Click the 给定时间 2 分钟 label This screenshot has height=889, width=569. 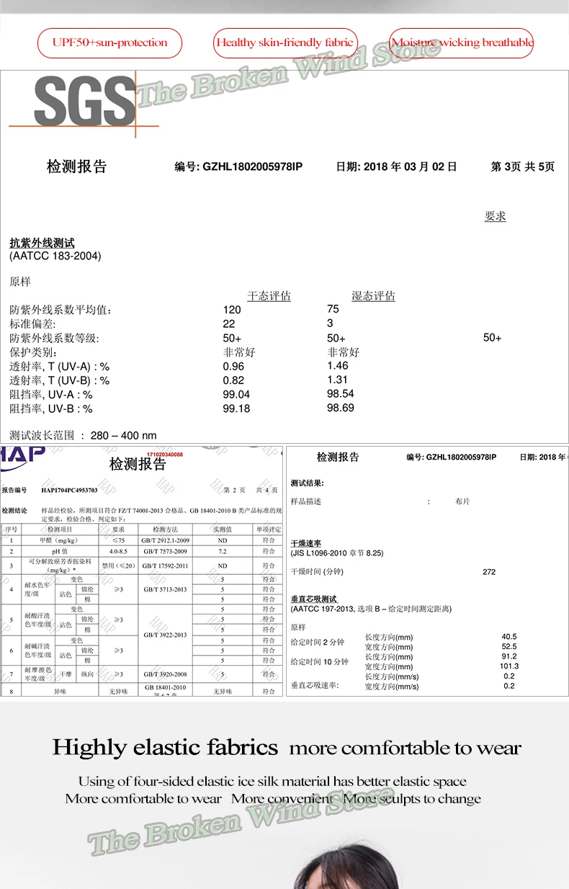pyautogui.click(x=318, y=642)
